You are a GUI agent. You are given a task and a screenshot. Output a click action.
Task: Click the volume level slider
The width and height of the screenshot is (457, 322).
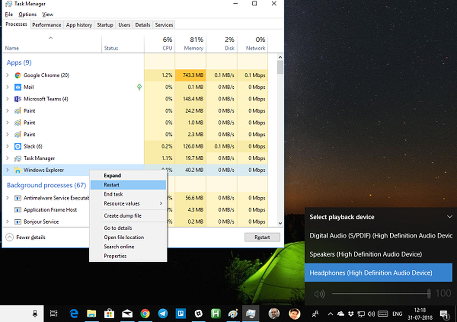tap(380, 294)
